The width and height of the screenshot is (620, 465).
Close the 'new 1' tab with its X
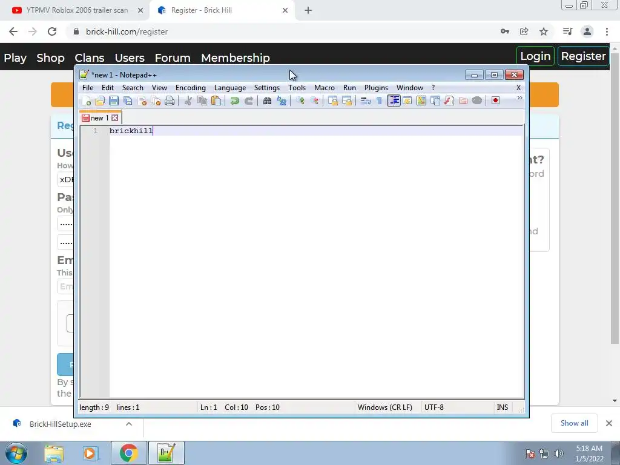pos(114,118)
